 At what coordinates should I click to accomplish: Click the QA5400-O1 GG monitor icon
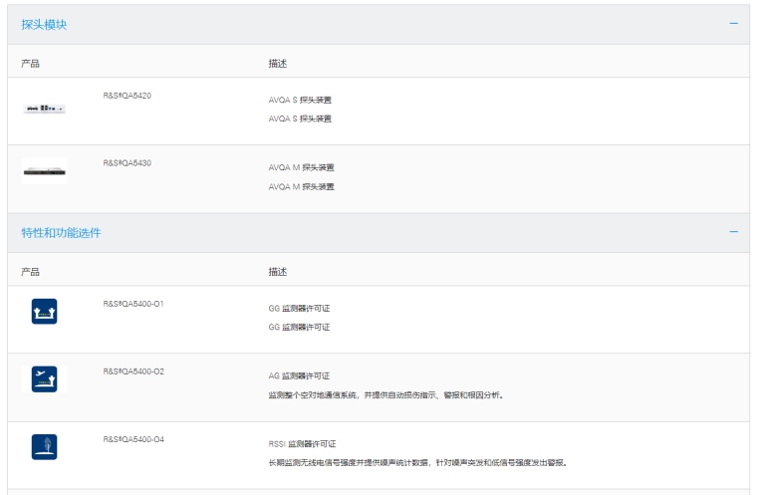(x=44, y=312)
